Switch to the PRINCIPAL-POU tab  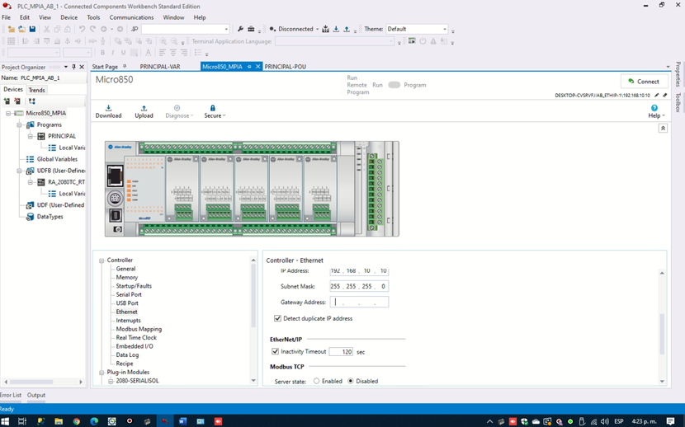tap(286, 66)
